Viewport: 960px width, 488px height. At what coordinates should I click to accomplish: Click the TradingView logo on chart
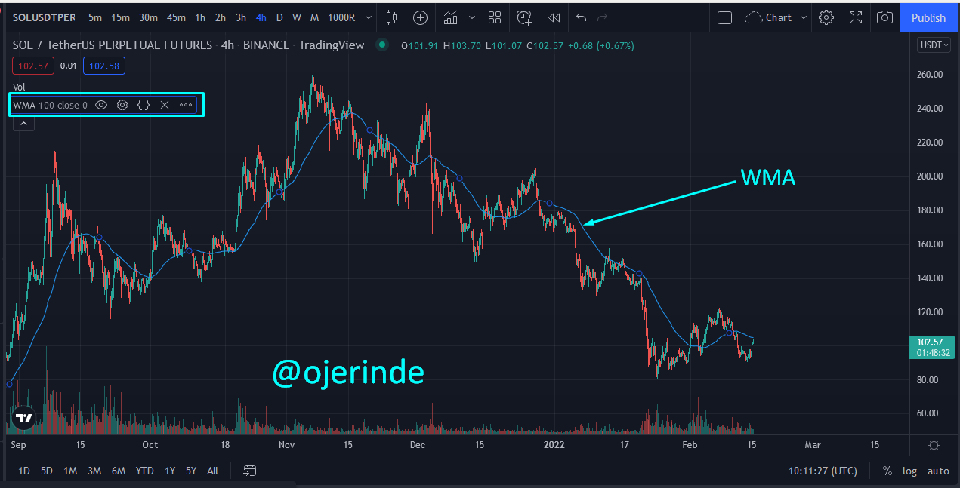23,417
